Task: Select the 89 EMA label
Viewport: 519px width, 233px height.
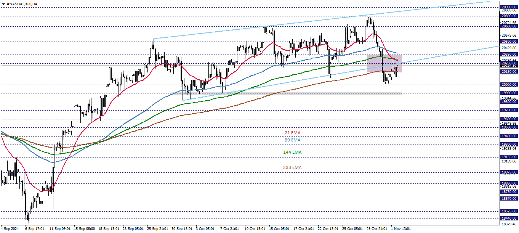Action: tap(293, 140)
